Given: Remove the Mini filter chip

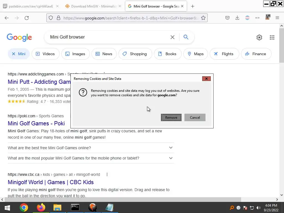Looking at the screenshot, I should [19, 54].
